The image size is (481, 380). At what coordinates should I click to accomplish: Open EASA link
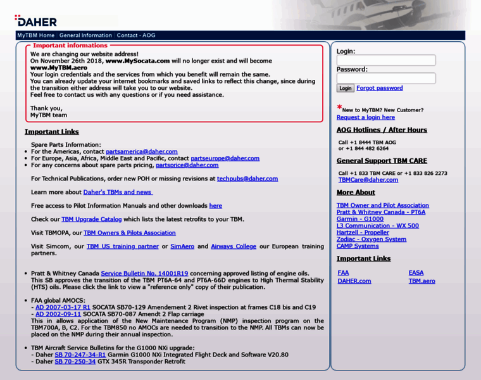click(416, 272)
